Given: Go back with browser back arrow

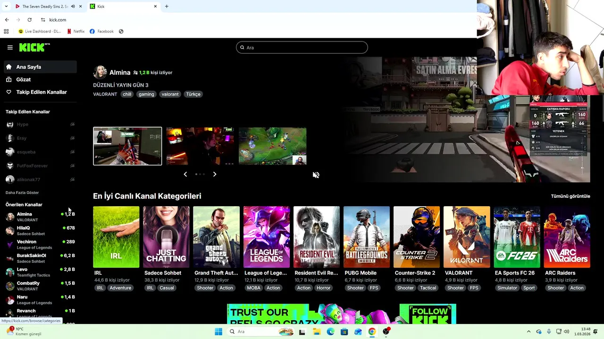Looking at the screenshot, I should [x=7, y=20].
